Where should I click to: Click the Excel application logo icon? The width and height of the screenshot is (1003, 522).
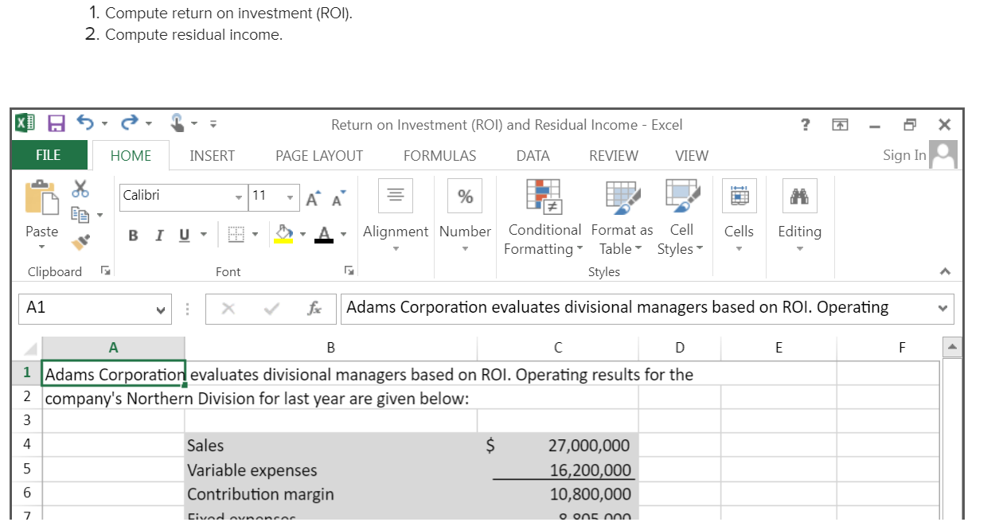tap(25, 124)
